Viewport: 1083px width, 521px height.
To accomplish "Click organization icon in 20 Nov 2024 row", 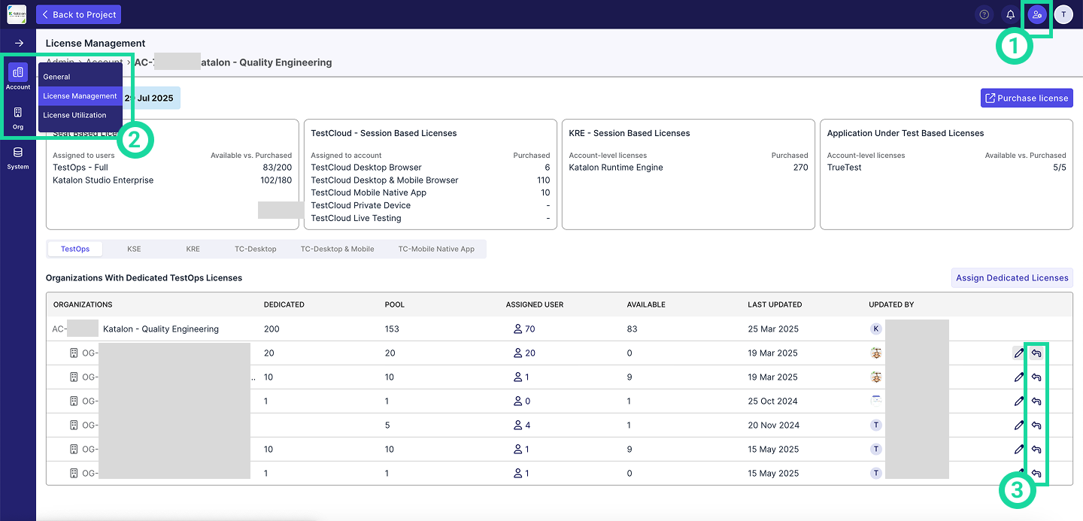I will coord(74,425).
